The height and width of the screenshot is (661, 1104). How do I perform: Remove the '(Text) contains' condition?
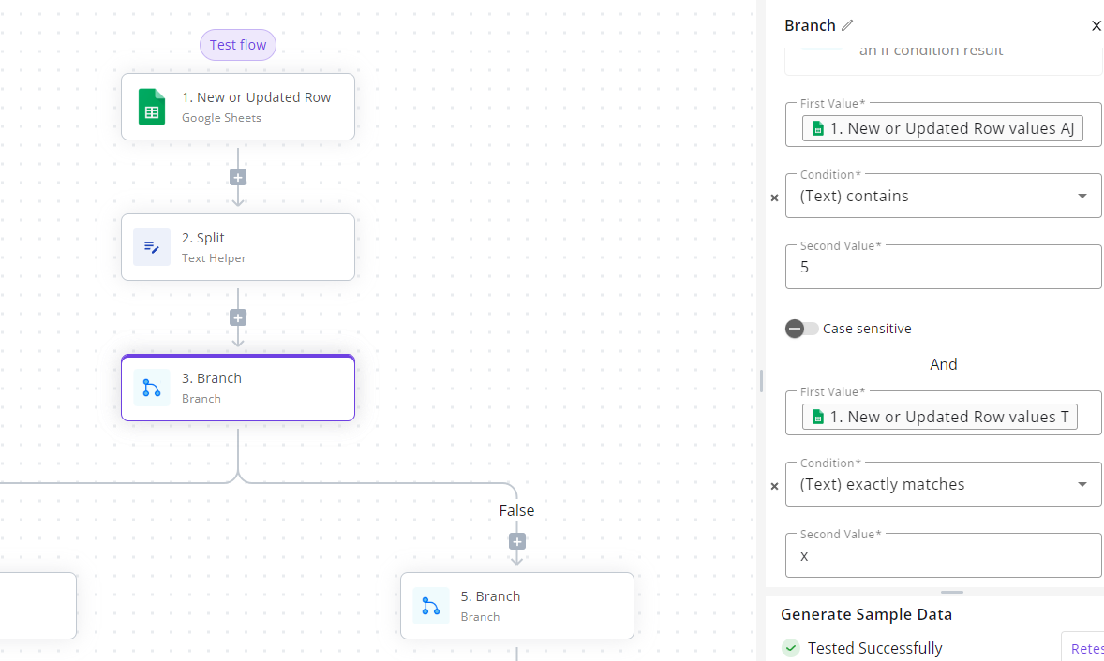pyautogui.click(x=774, y=198)
